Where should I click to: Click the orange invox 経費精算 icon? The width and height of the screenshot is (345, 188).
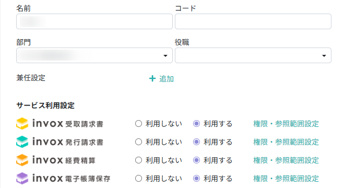[22, 160]
